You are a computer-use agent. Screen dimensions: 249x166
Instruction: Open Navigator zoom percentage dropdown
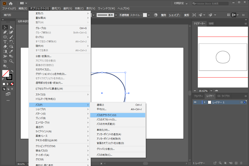click(x=211, y=91)
